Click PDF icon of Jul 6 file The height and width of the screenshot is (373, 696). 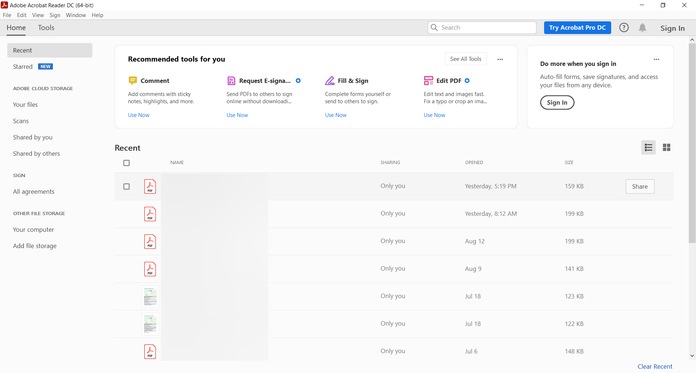150,352
